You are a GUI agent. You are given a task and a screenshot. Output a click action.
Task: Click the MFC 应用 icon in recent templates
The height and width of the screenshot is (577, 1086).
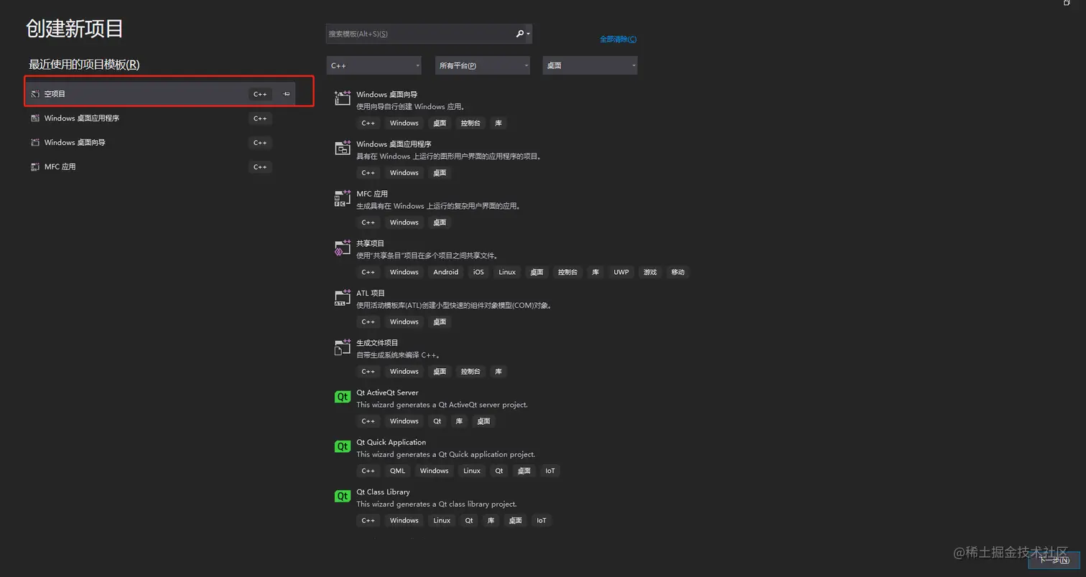click(x=34, y=167)
